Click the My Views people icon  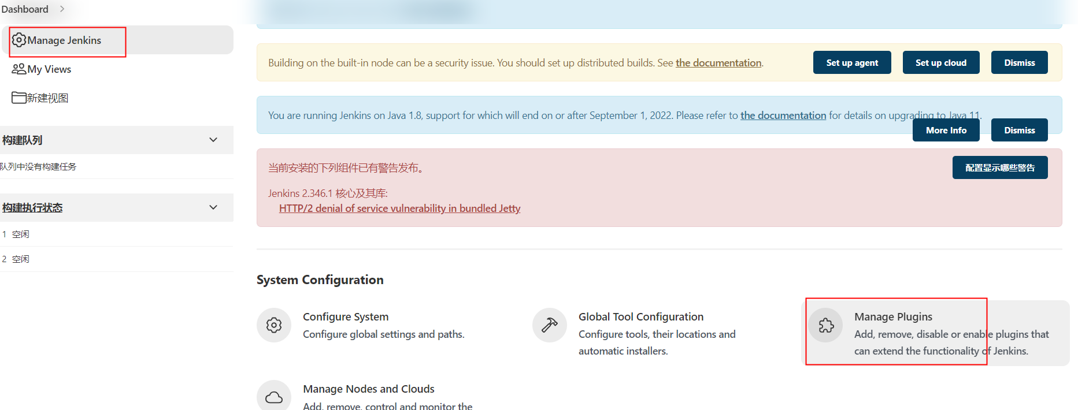pyautogui.click(x=19, y=69)
